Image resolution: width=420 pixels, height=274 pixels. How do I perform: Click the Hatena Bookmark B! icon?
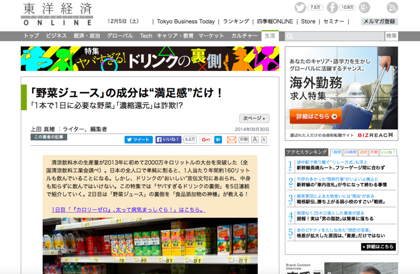[218, 140]
